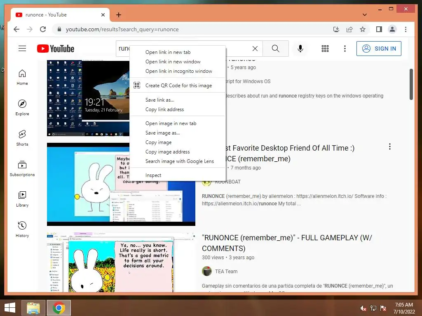The width and height of the screenshot is (422, 316).
Task: Open File Explorer from taskbar
Action: pos(33,308)
